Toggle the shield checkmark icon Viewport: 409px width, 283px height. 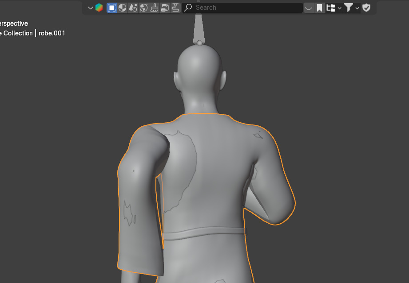pyautogui.click(x=366, y=8)
